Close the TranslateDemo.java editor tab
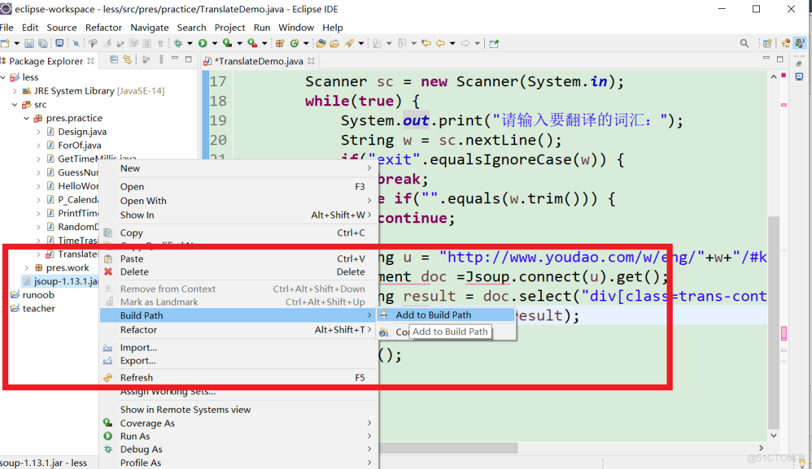Image resolution: width=812 pixels, height=469 pixels. pyautogui.click(x=311, y=61)
